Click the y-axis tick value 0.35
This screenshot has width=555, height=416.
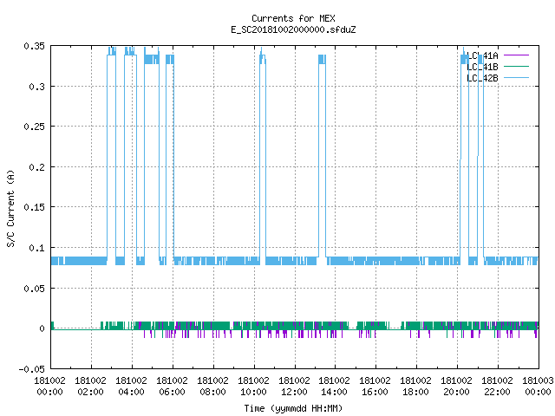click(x=35, y=46)
